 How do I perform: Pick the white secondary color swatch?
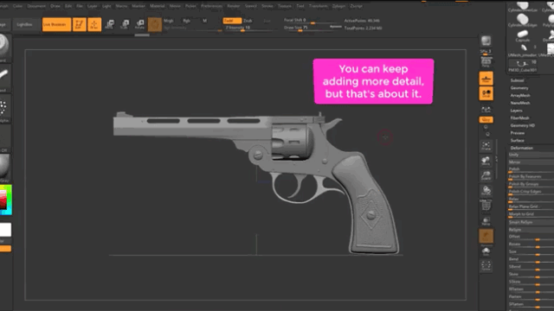pos(5,230)
